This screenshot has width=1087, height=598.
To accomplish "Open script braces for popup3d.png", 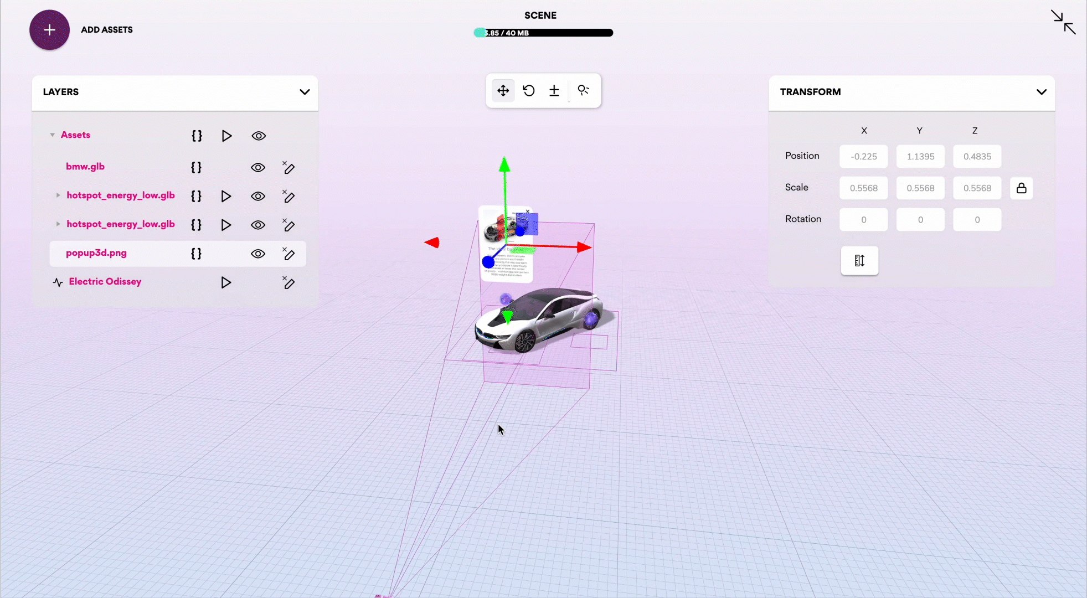I will 196,254.
